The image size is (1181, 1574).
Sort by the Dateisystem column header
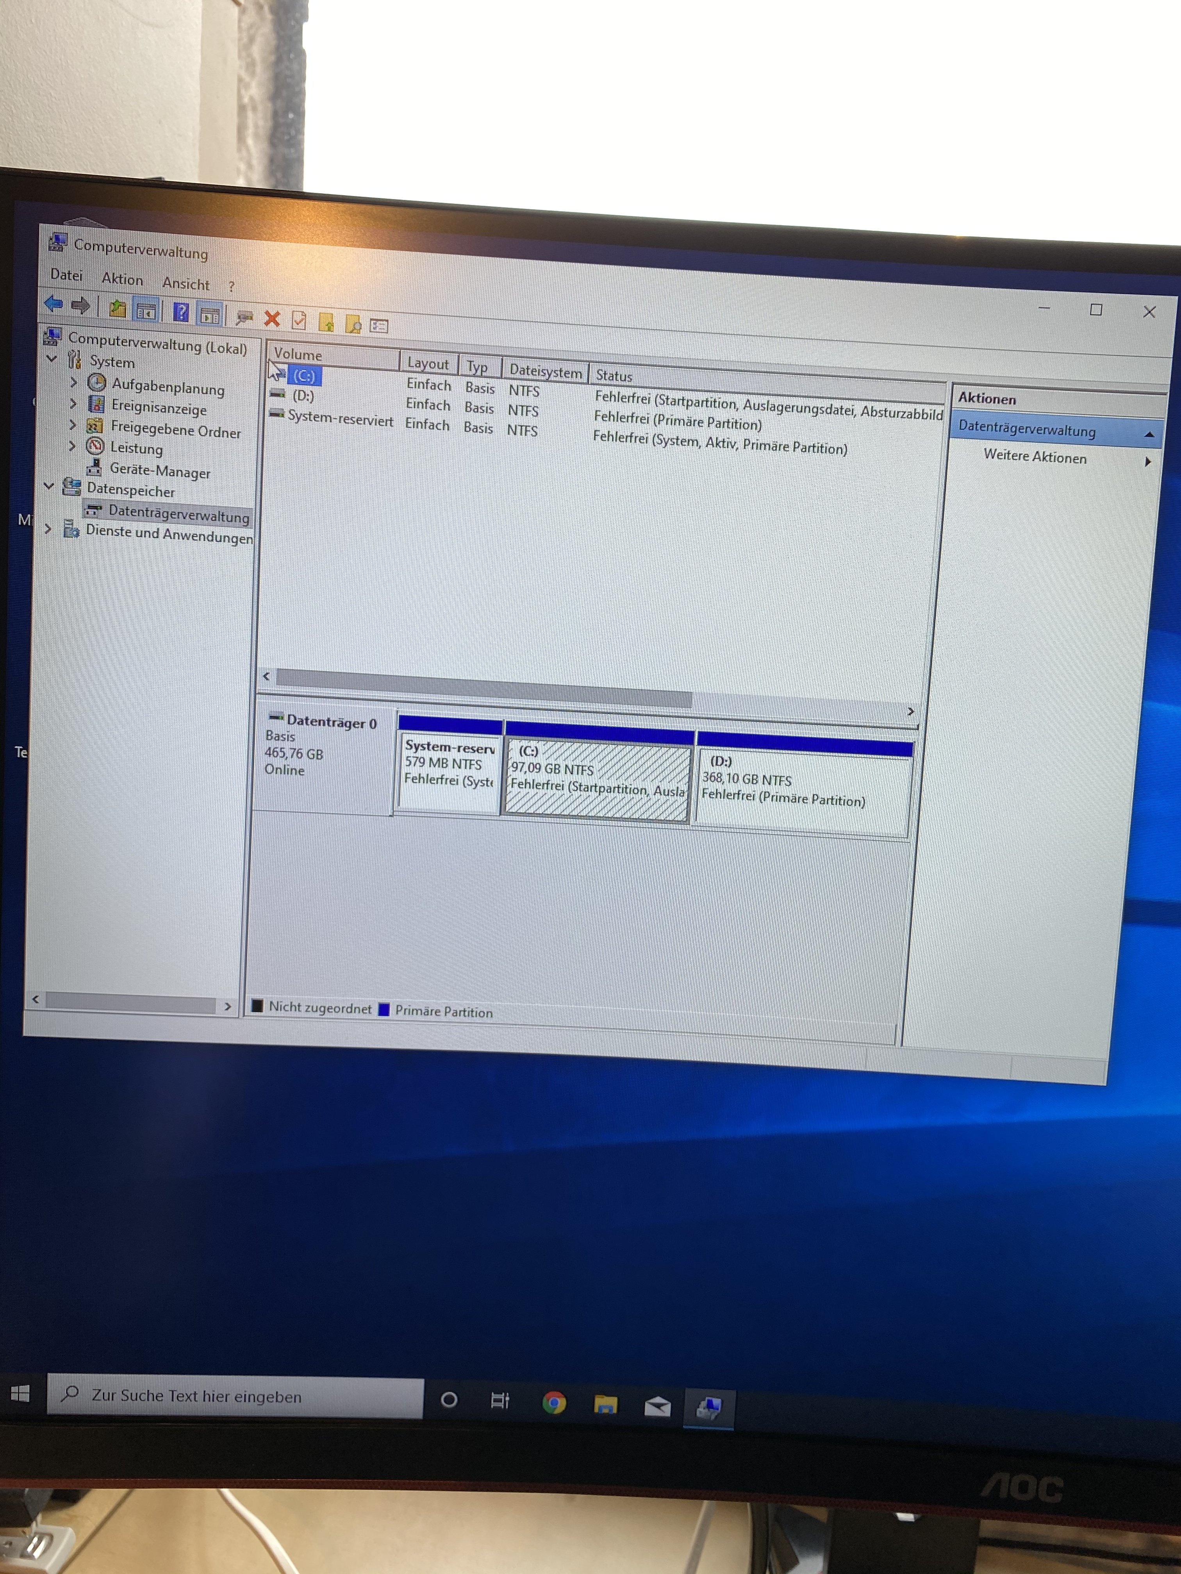click(544, 371)
